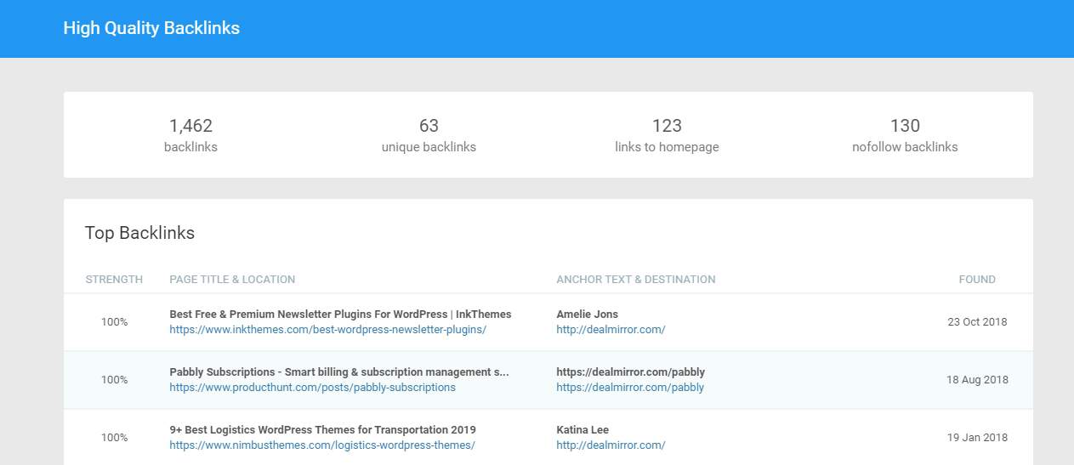Click the Anchor Text & Destination column header
Viewport: 1074px width, 465px height.
635,280
